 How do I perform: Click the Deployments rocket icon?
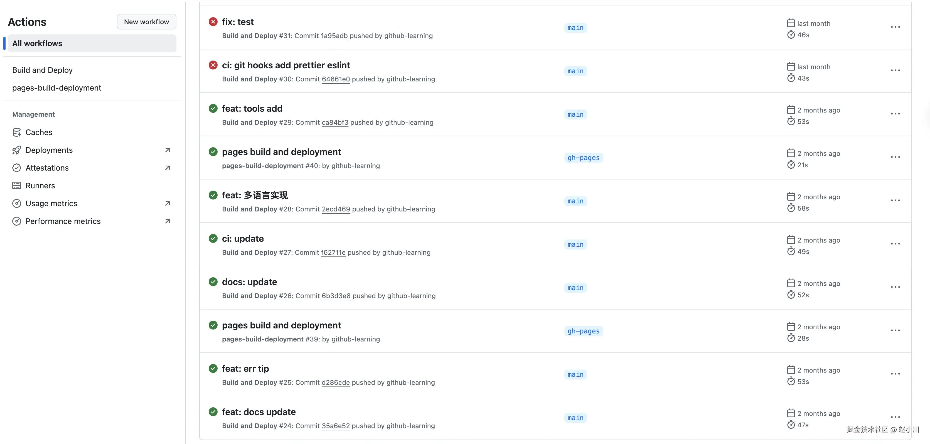click(x=17, y=150)
